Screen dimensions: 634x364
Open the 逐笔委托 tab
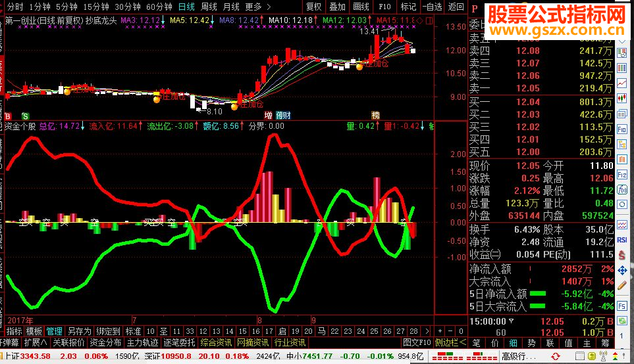click(178, 342)
